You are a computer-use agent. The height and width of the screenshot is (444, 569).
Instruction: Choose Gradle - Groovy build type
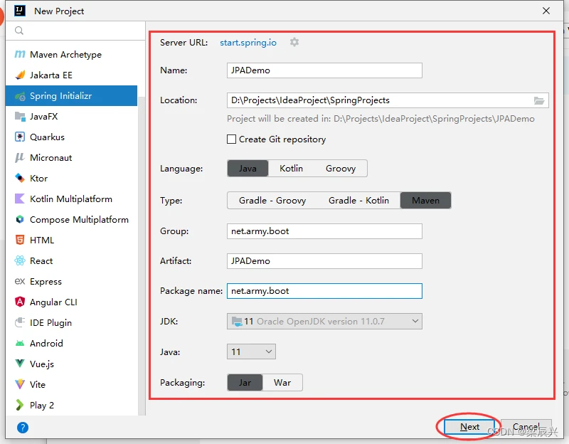pyautogui.click(x=272, y=201)
